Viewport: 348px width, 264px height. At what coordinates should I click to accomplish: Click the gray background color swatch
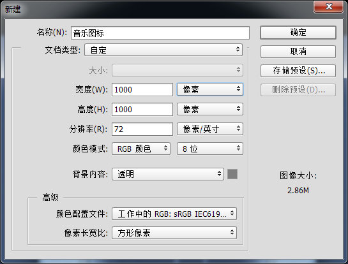232,174
